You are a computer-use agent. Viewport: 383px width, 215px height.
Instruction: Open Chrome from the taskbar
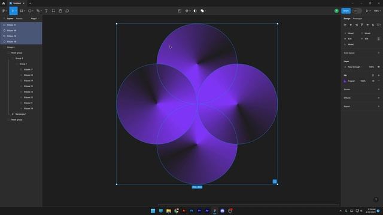(176, 211)
